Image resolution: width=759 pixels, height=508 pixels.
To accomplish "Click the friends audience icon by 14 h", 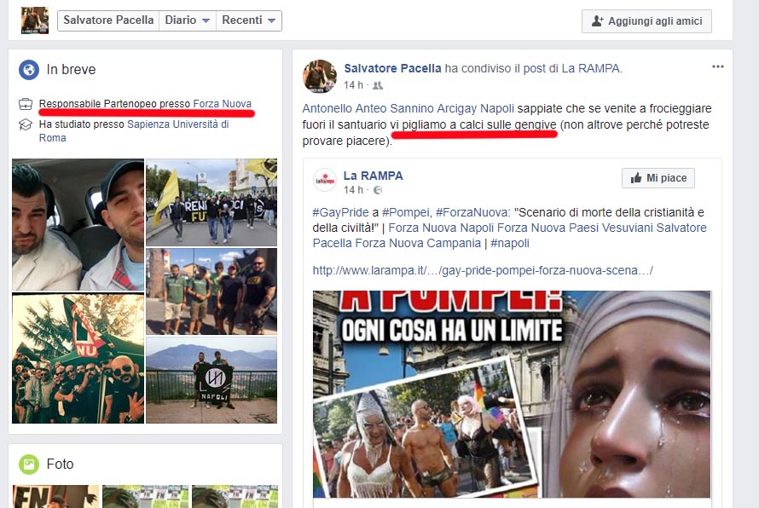I will [x=378, y=85].
